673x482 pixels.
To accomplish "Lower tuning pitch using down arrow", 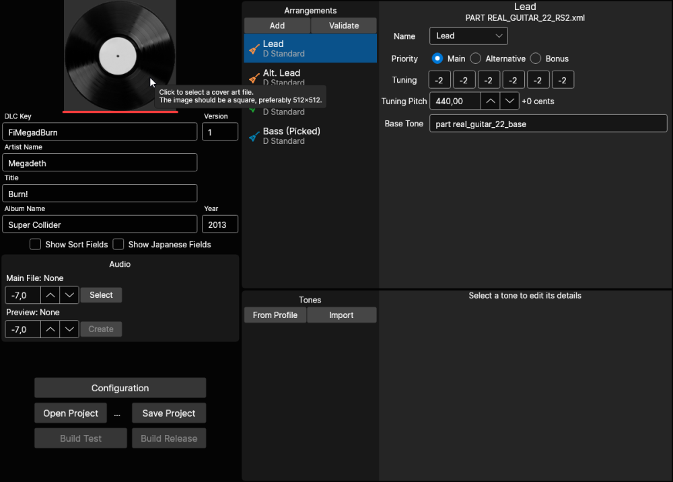I will coord(509,102).
